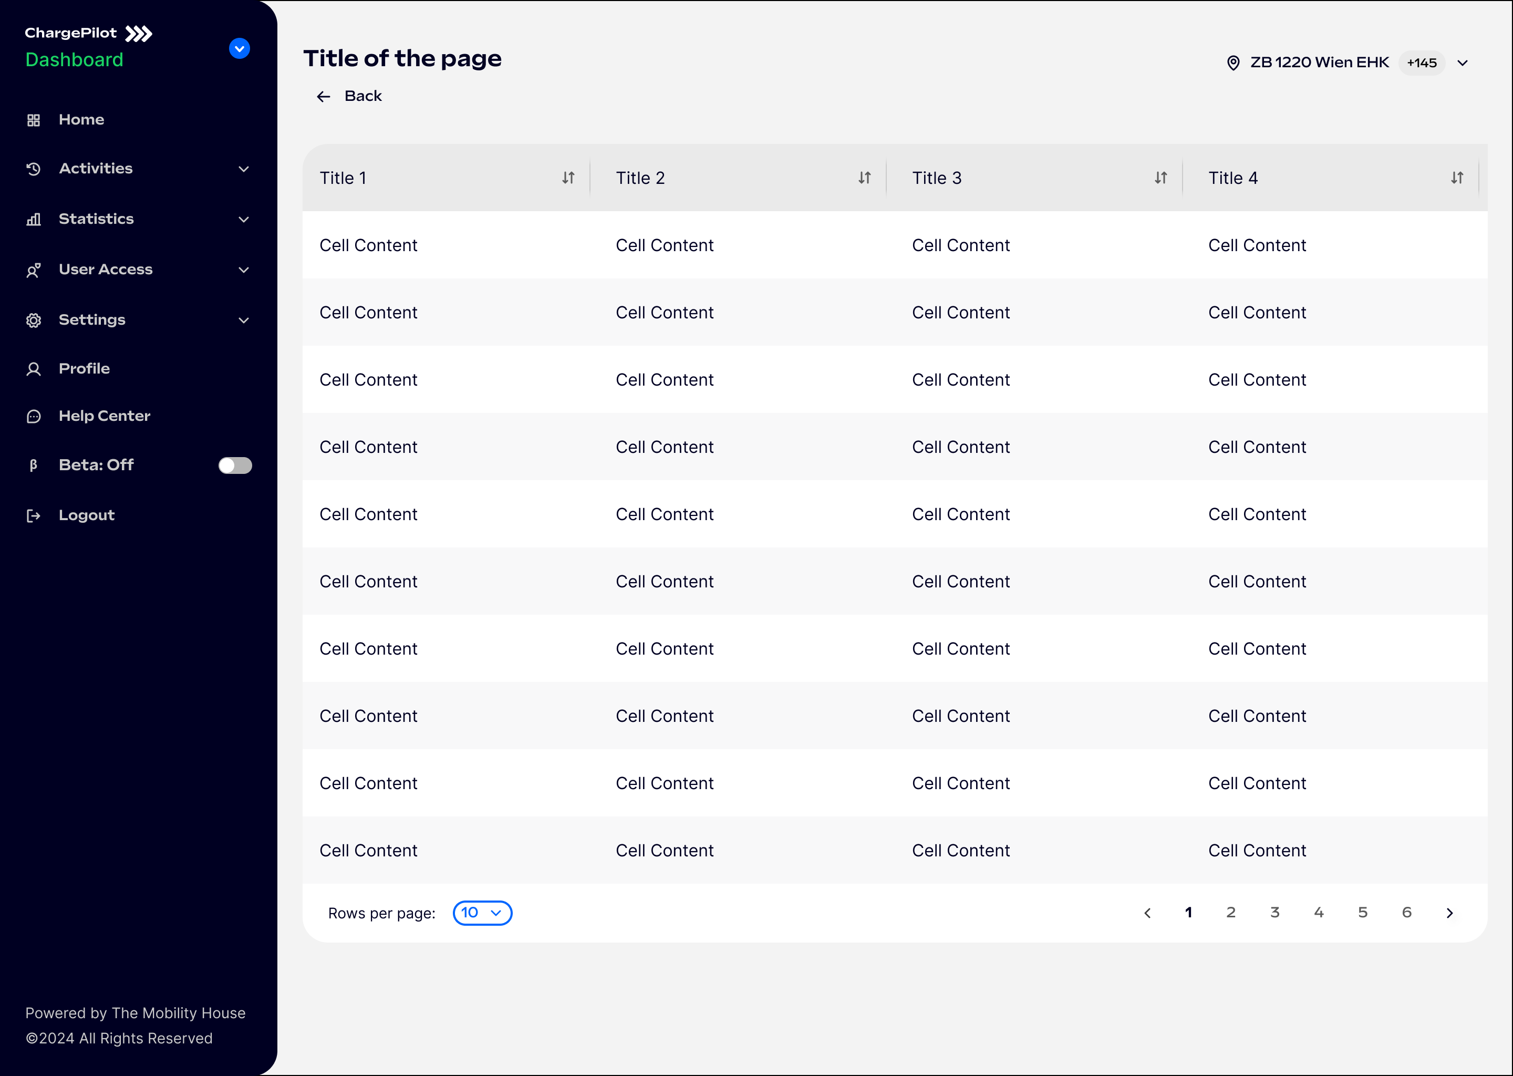The width and height of the screenshot is (1513, 1076).
Task: Click the Logout exit icon
Action: 34,515
